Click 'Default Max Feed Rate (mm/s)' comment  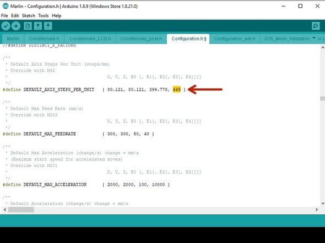(47, 108)
